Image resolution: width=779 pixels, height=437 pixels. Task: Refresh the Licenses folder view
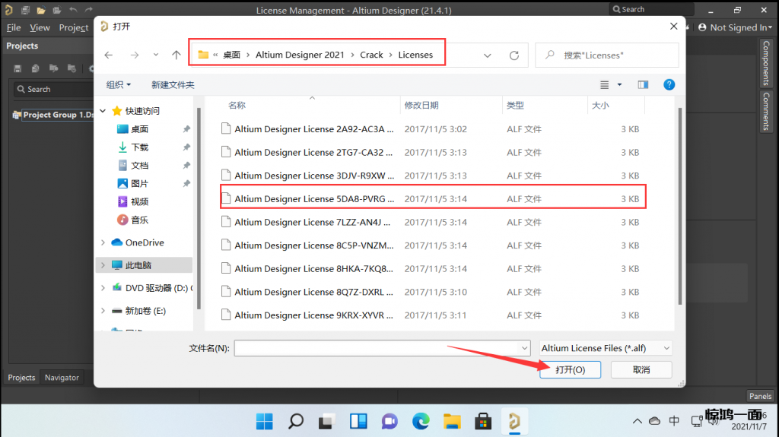pos(514,55)
